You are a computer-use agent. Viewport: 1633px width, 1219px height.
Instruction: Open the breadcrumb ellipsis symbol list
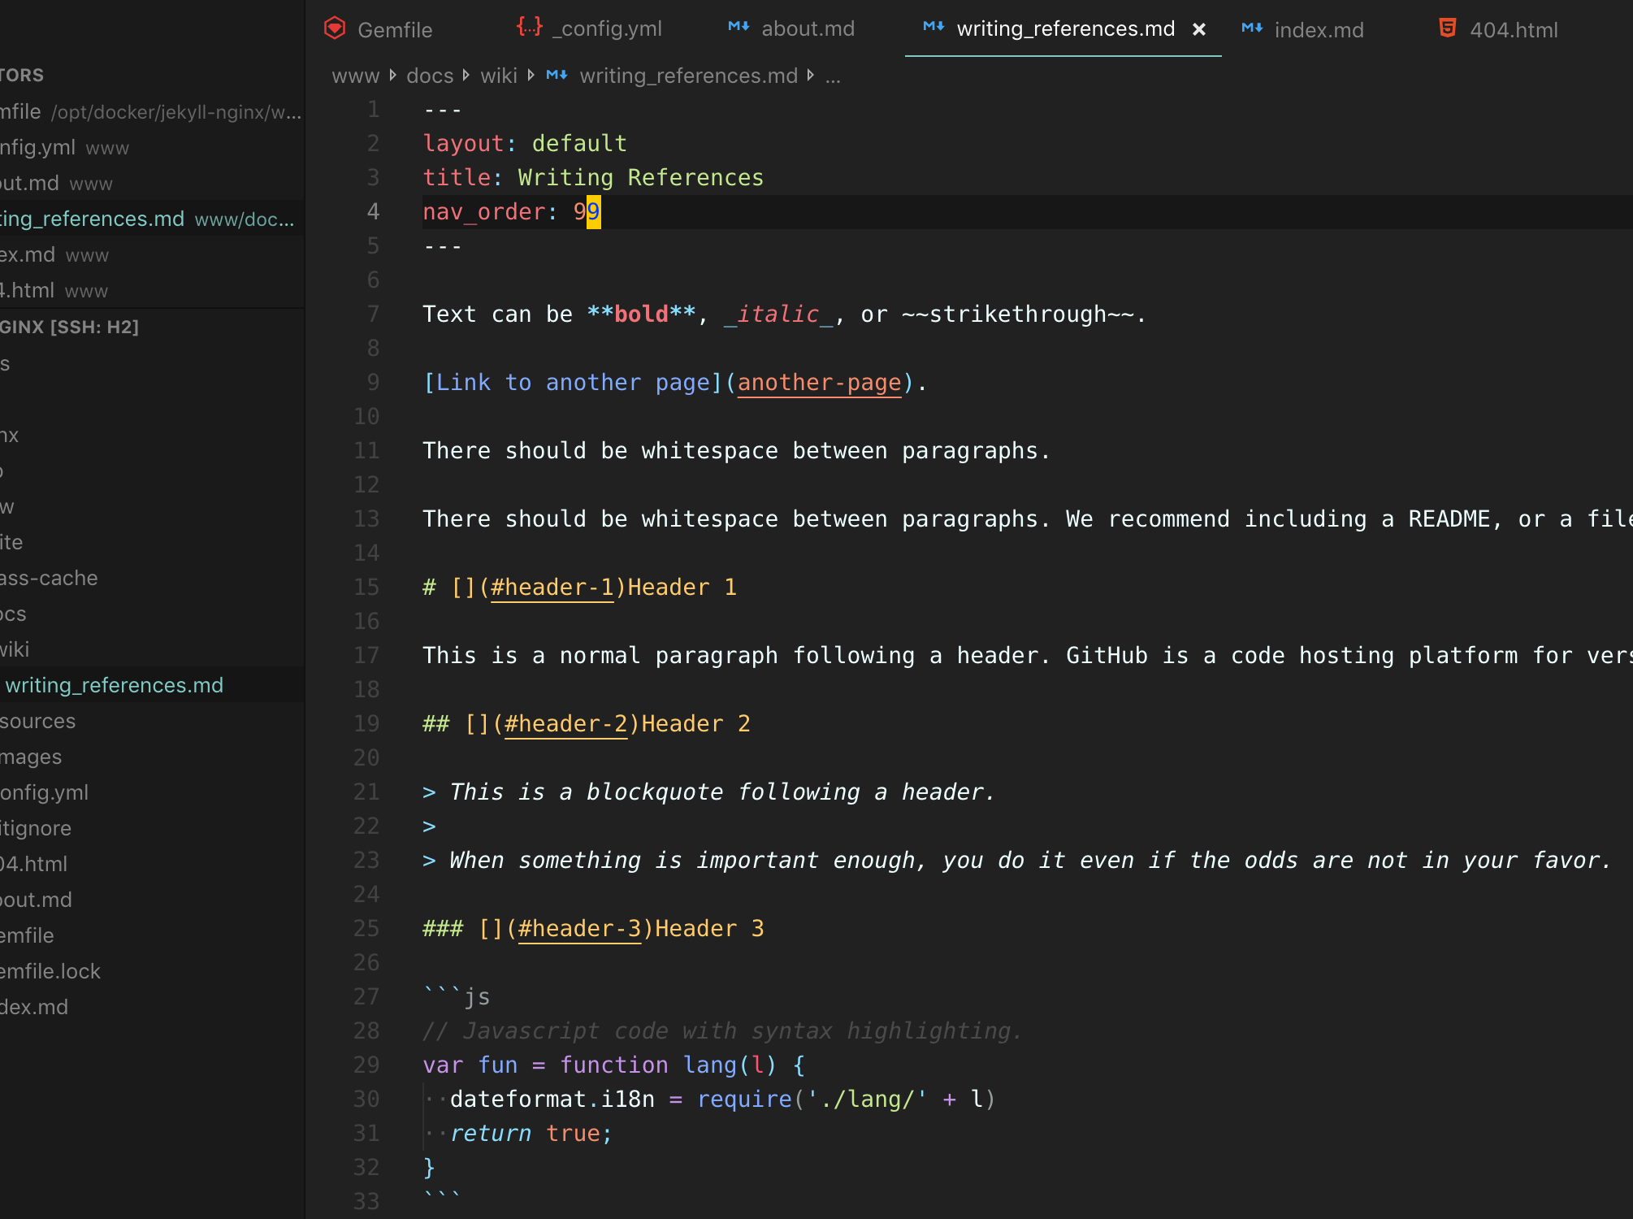tap(833, 76)
